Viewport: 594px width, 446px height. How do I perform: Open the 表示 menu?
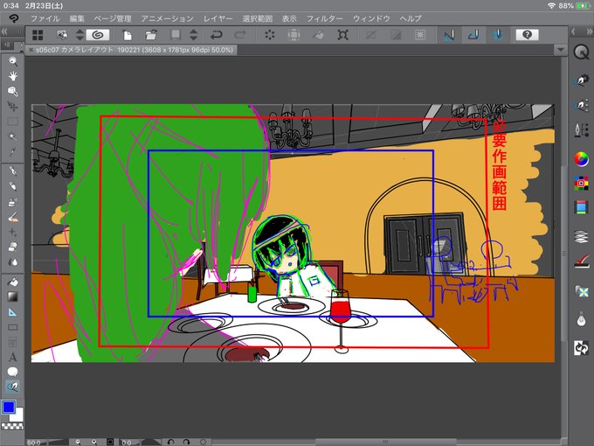click(x=289, y=18)
